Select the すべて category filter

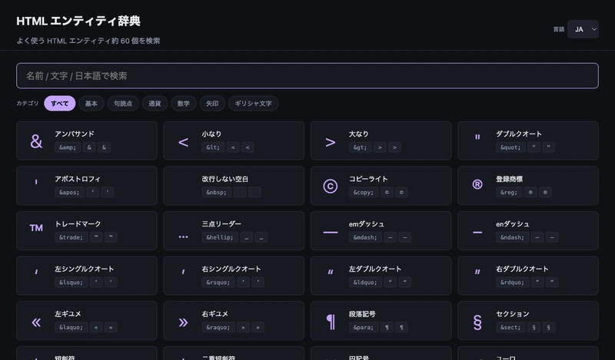point(60,104)
